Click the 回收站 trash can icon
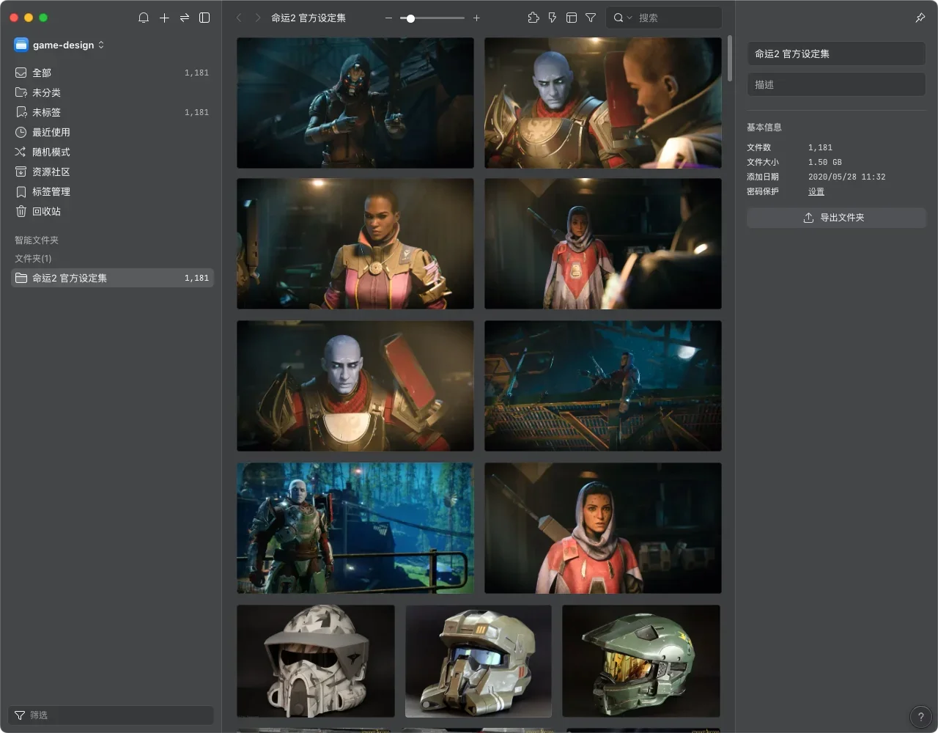This screenshot has height=733, width=938. pos(21,211)
